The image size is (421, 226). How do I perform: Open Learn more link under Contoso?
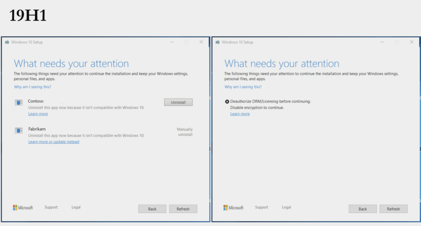click(38, 114)
